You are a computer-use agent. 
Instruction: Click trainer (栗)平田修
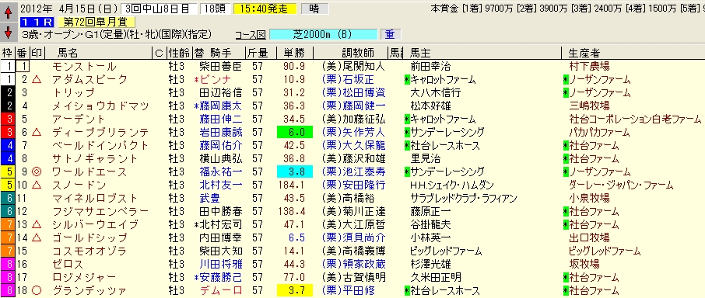(348, 290)
